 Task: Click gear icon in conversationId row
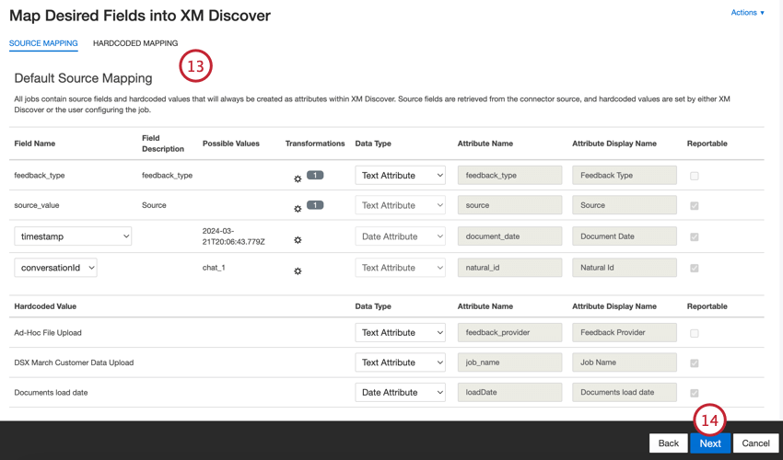[298, 271]
